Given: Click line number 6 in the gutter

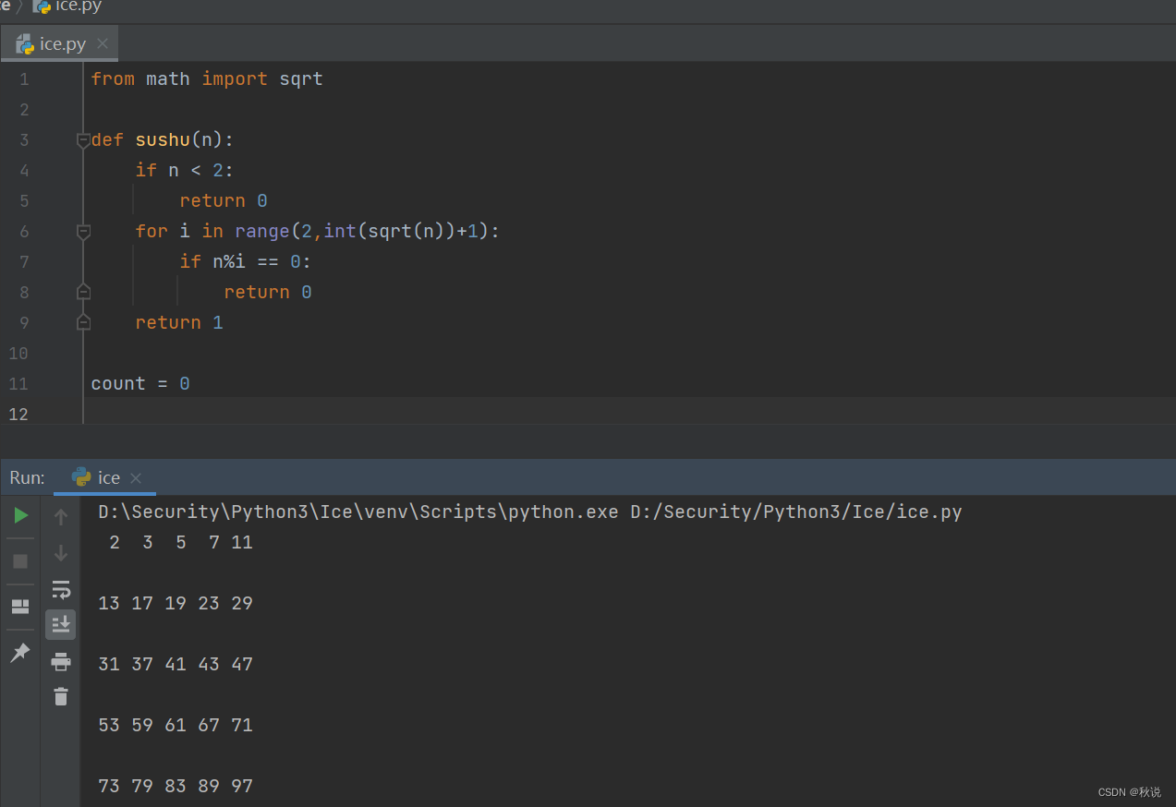Looking at the screenshot, I should pos(24,232).
